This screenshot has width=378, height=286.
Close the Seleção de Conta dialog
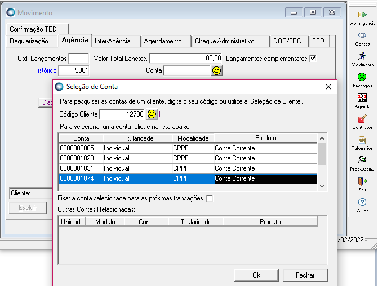pyautogui.click(x=328, y=87)
